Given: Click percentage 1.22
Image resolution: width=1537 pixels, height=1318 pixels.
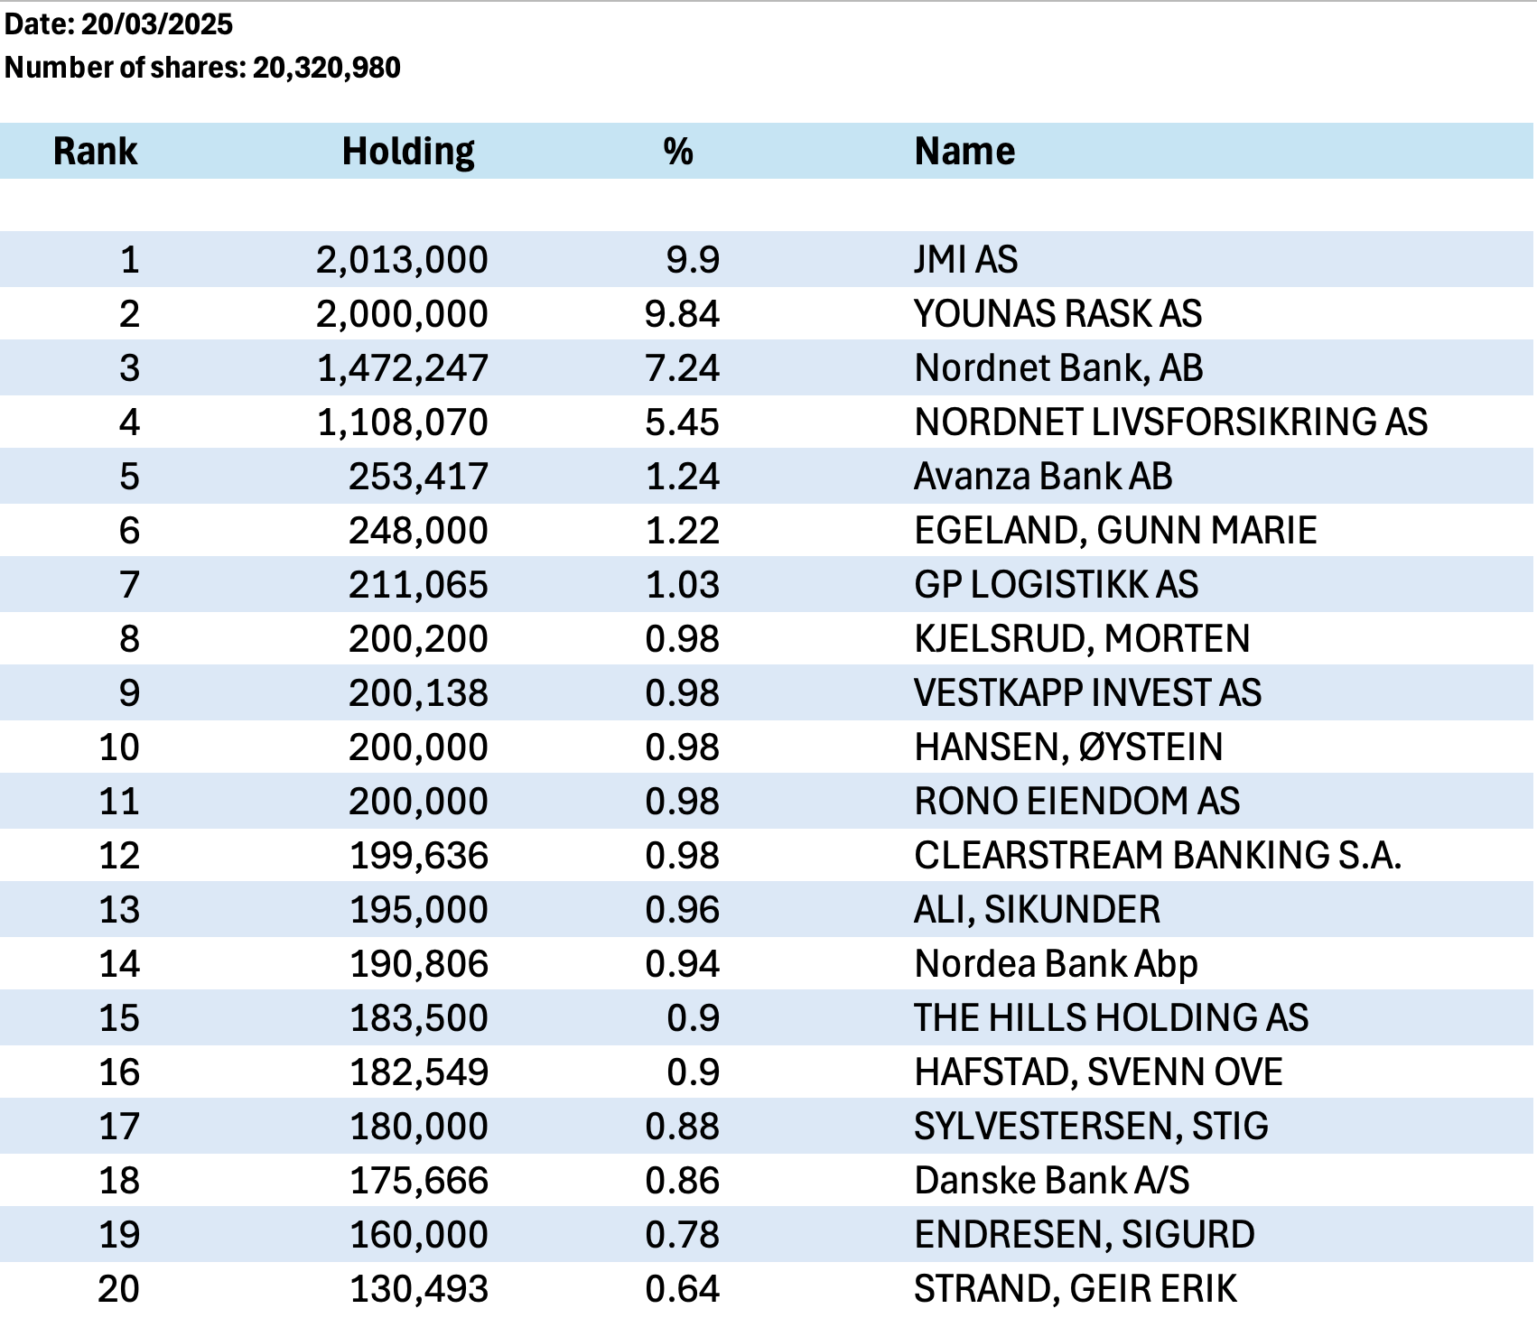Looking at the screenshot, I should pos(682,531).
